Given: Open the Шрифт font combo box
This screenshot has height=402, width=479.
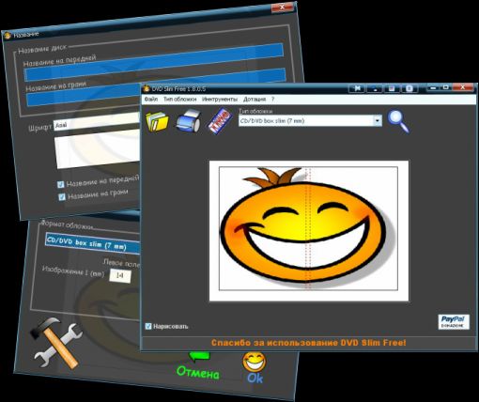Looking at the screenshot, I should coord(97,121).
